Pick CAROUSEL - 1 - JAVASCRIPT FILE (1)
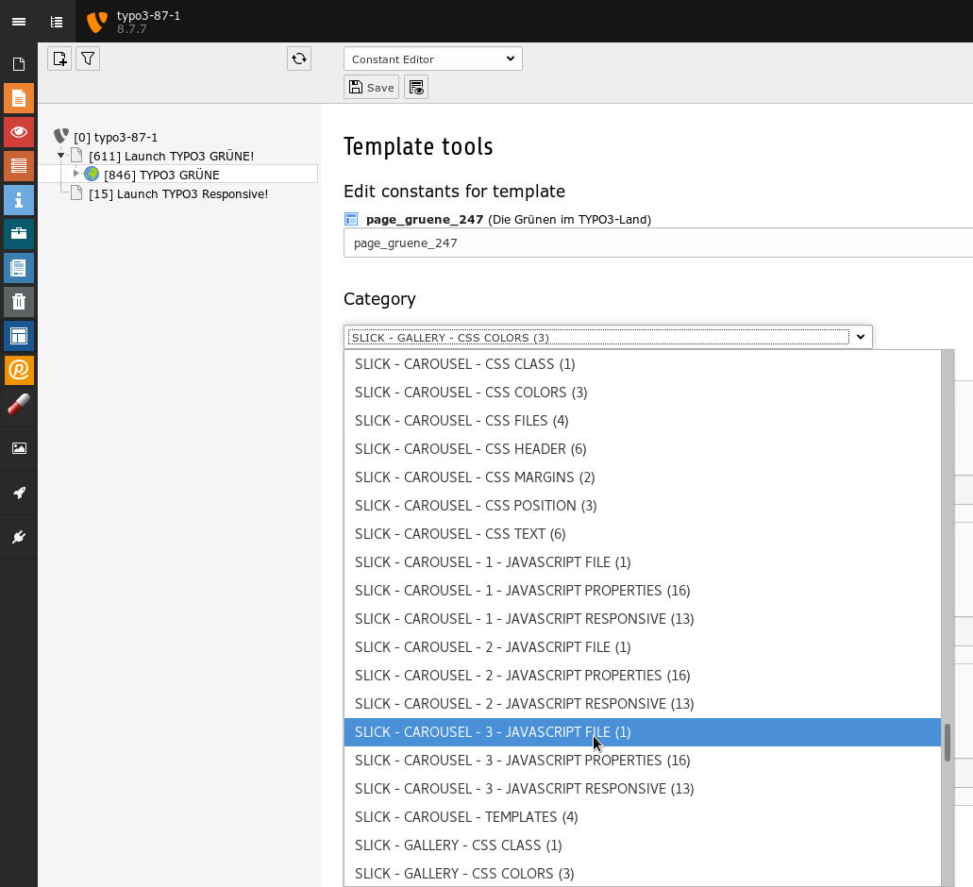Image resolution: width=973 pixels, height=887 pixels. click(x=643, y=562)
